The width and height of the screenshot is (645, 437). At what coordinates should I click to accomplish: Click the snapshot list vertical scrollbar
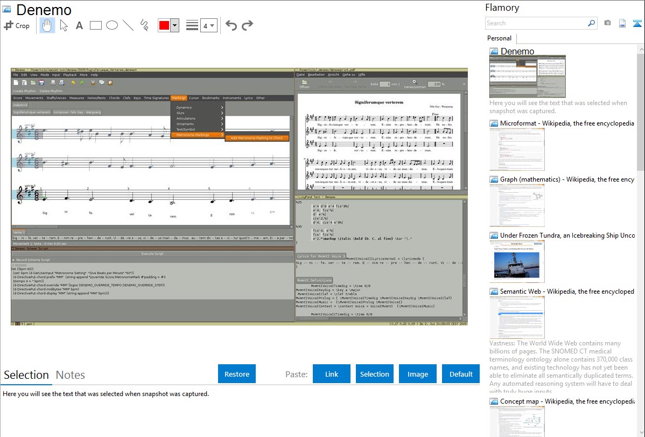coord(641,111)
